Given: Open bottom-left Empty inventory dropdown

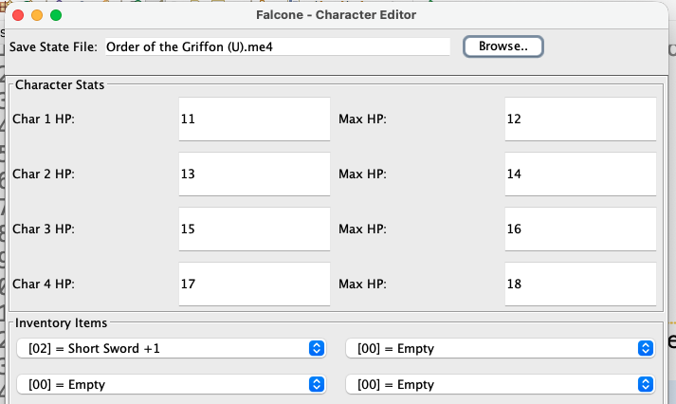Looking at the screenshot, I should pos(171,384).
